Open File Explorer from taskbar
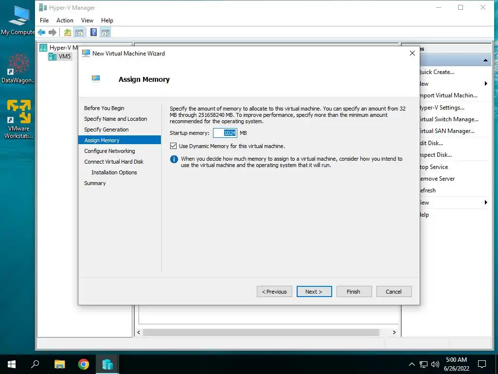Viewport: 498px width, 374px height. (59, 364)
